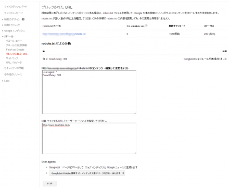
Task: Click the テスト button
Action: point(49,183)
